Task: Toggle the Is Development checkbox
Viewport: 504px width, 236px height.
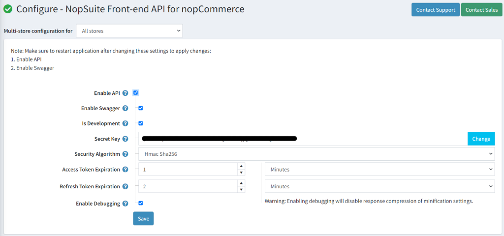Action: [x=141, y=123]
